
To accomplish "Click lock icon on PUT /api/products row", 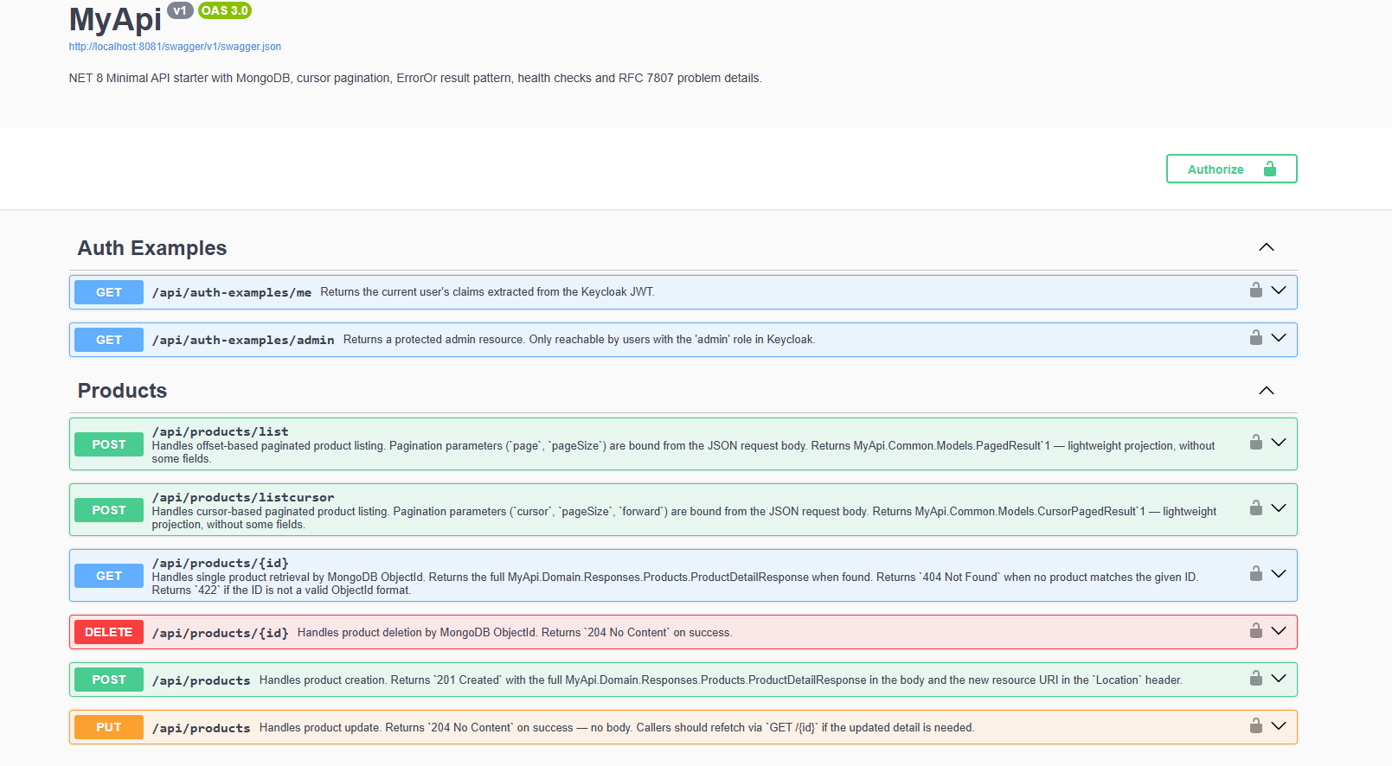I will [1255, 726].
